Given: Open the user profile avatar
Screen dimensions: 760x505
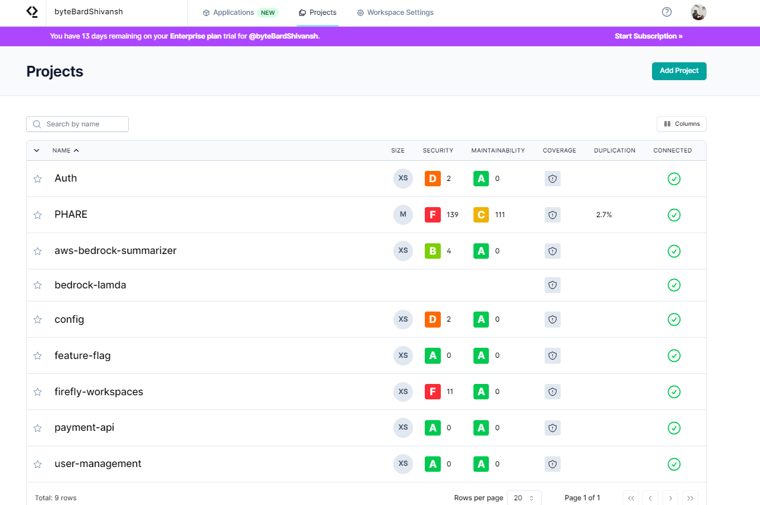Looking at the screenshot, I should (x=698, y=12).
